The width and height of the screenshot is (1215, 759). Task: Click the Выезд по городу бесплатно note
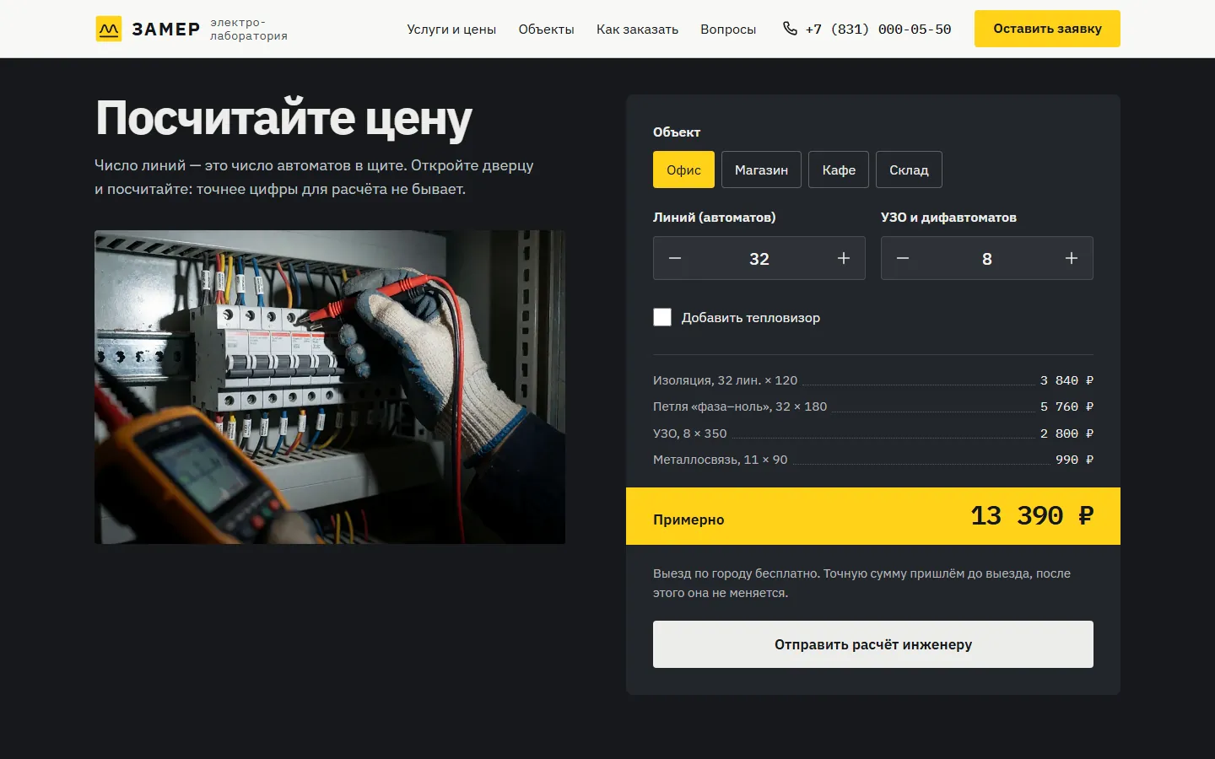pyautogui.click(x=861, y=583)
